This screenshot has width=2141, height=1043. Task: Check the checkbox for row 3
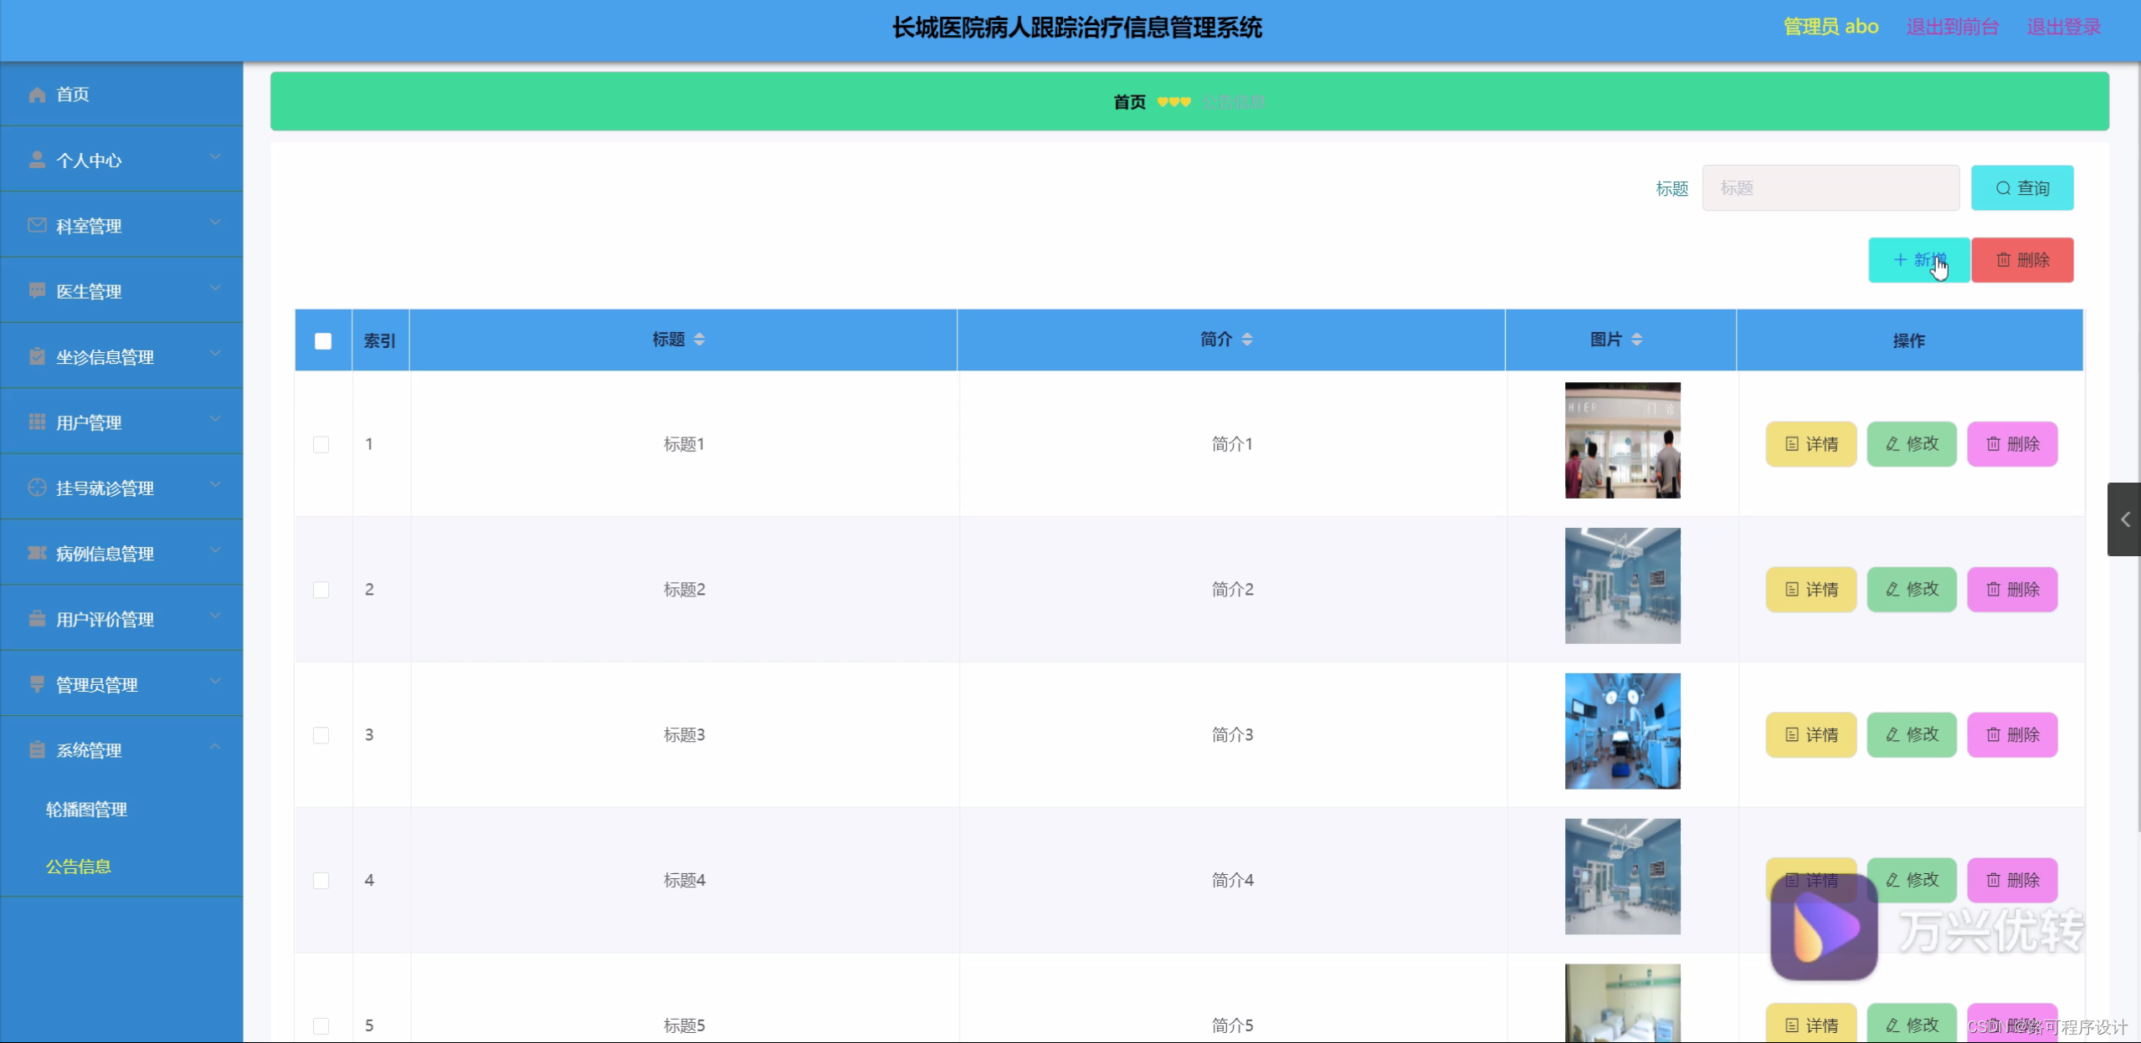(x=321, y=735)
